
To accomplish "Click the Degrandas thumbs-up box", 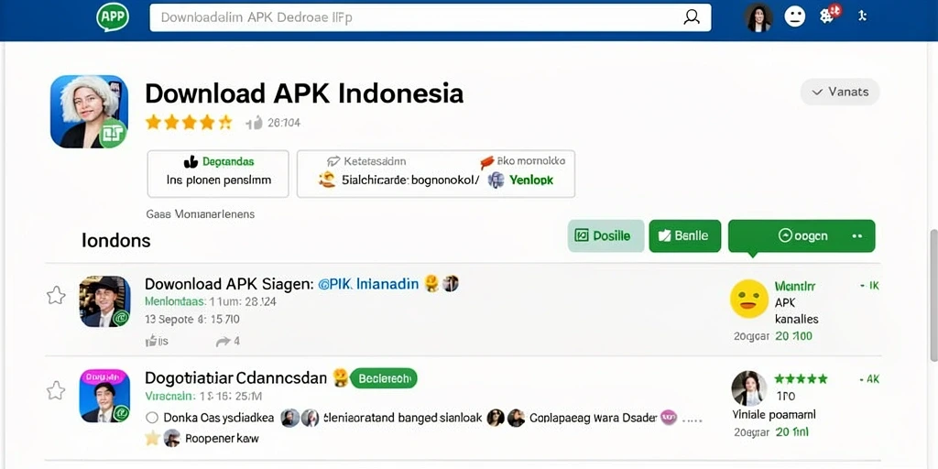I will click(218, 173).
